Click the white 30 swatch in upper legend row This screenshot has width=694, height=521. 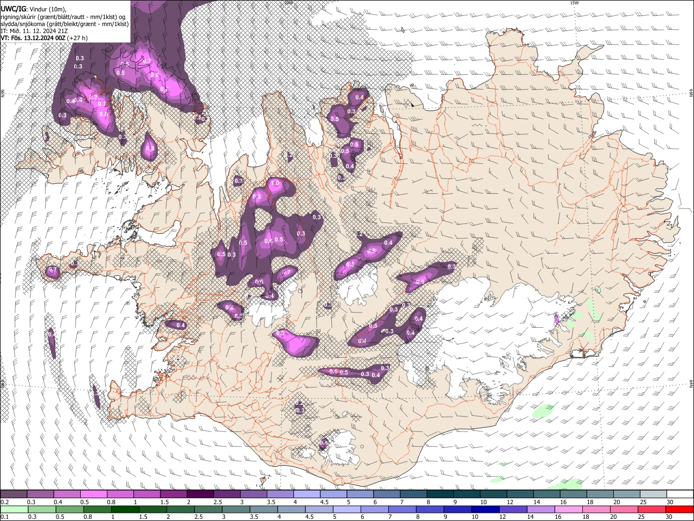680,494
